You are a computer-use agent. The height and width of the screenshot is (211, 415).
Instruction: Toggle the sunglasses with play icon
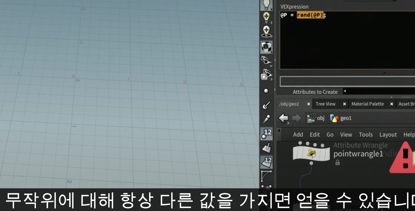pyautogui.click(x=266, y=75)
